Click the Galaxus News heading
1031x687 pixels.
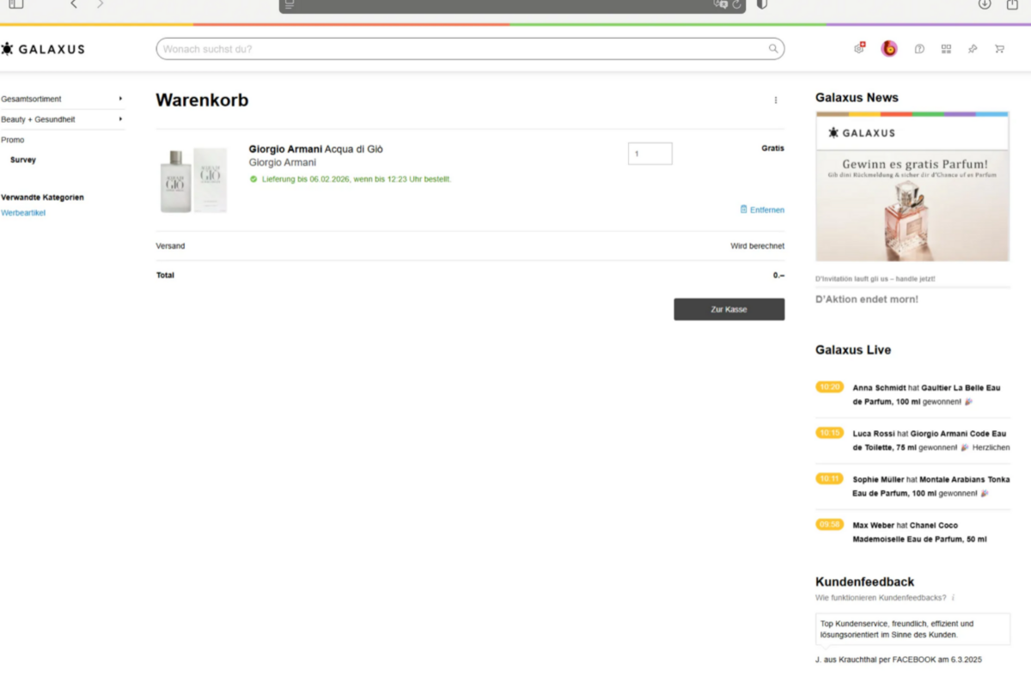pyautogui.click(x=857, y=98)
